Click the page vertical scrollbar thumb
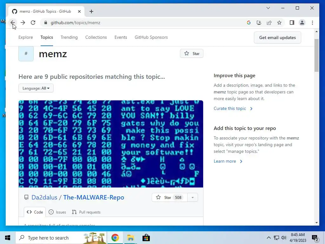Viewport: 325px width, 244px height. (316, 55)
